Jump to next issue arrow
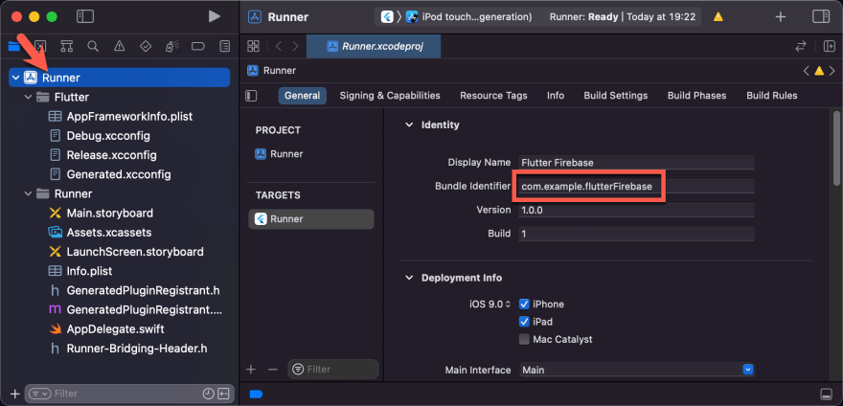843x406 pixels. pos(832,71)
